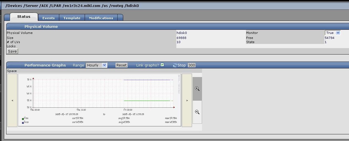Toggle the Link graphs checkbox
The height and width of the screenshot is (141, 349).
(x=162, y=65)
